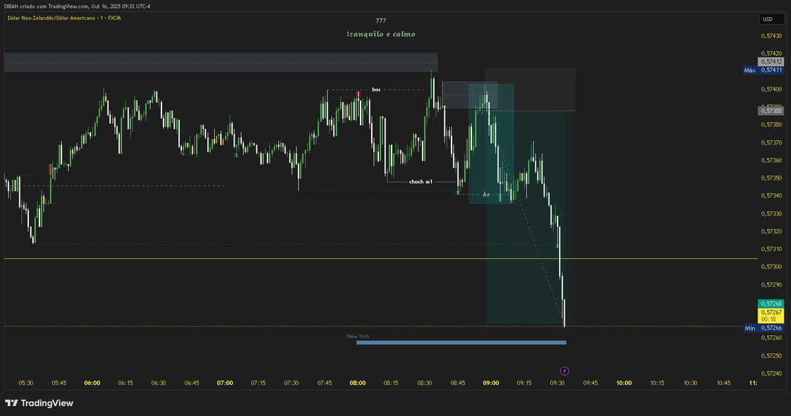Click the 10:00 time axis label
Image resolution: width=791 pixels, height=416 pixels.
tap(624, 383)
